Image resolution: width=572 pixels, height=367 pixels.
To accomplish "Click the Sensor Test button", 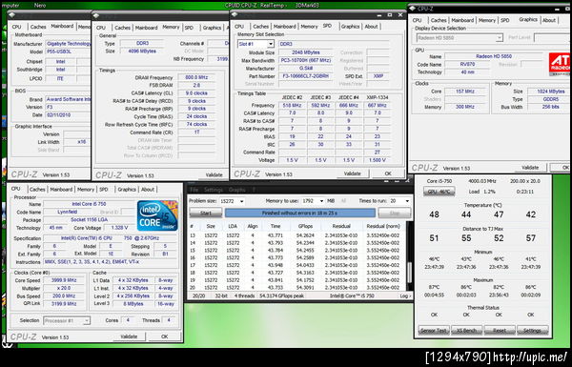I will pyautogui.click(x=434, y=331).
